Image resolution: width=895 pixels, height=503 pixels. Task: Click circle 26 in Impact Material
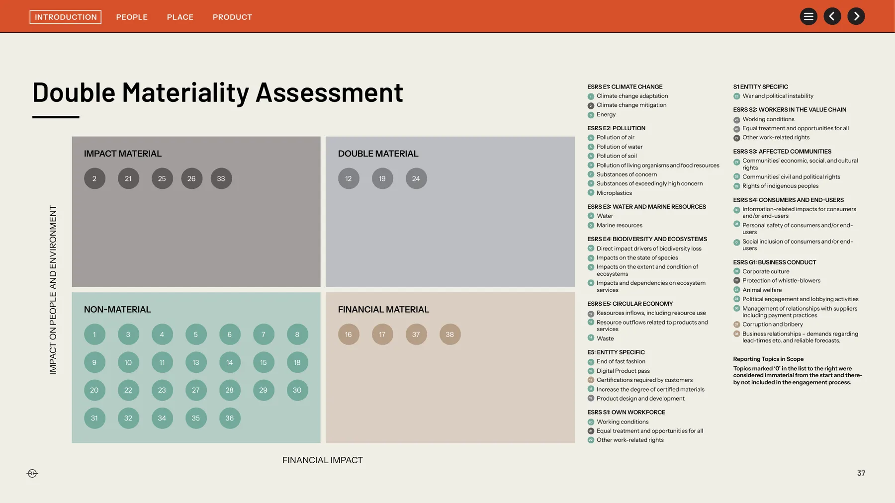point(191,178)
